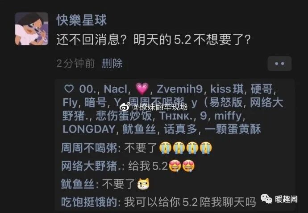
Task: Open the 快樂星球 username link
Action: click(82, 20)
